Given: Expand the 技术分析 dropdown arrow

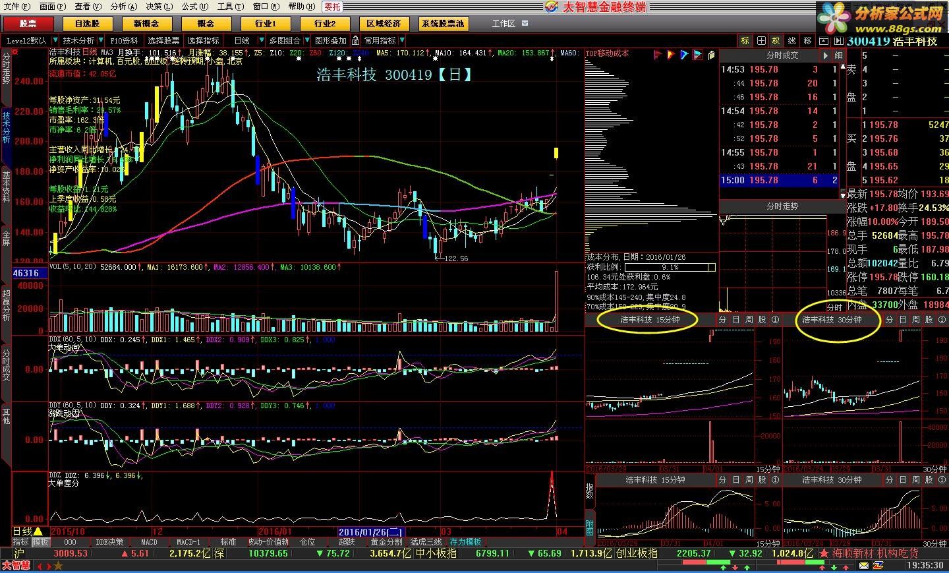Looking at the screenshot, I should click(101, 41).
